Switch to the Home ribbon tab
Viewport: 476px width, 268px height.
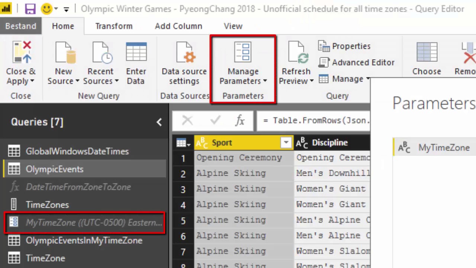click(x=63, y=26)
